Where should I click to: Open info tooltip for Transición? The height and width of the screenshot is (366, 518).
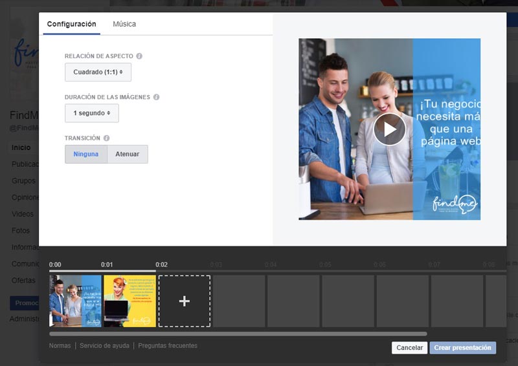click(106, 138)
